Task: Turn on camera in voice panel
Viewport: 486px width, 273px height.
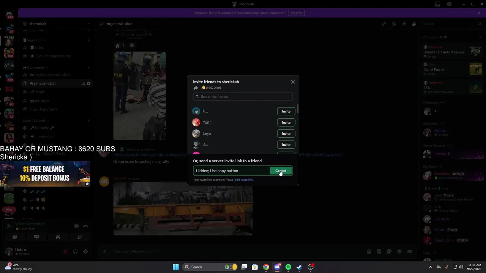Action: (15, 237)
